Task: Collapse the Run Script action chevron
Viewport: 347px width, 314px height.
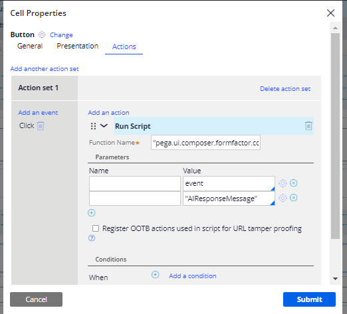Action: (104, 125)
